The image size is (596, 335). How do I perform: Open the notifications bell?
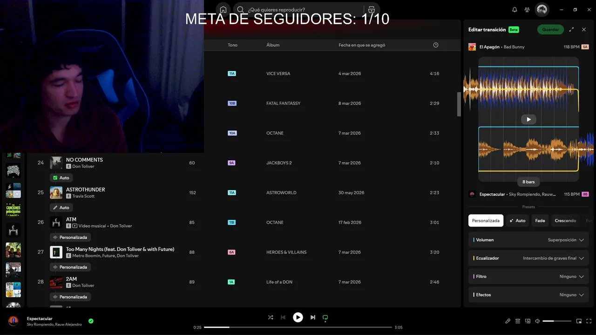tap(515, 10)
